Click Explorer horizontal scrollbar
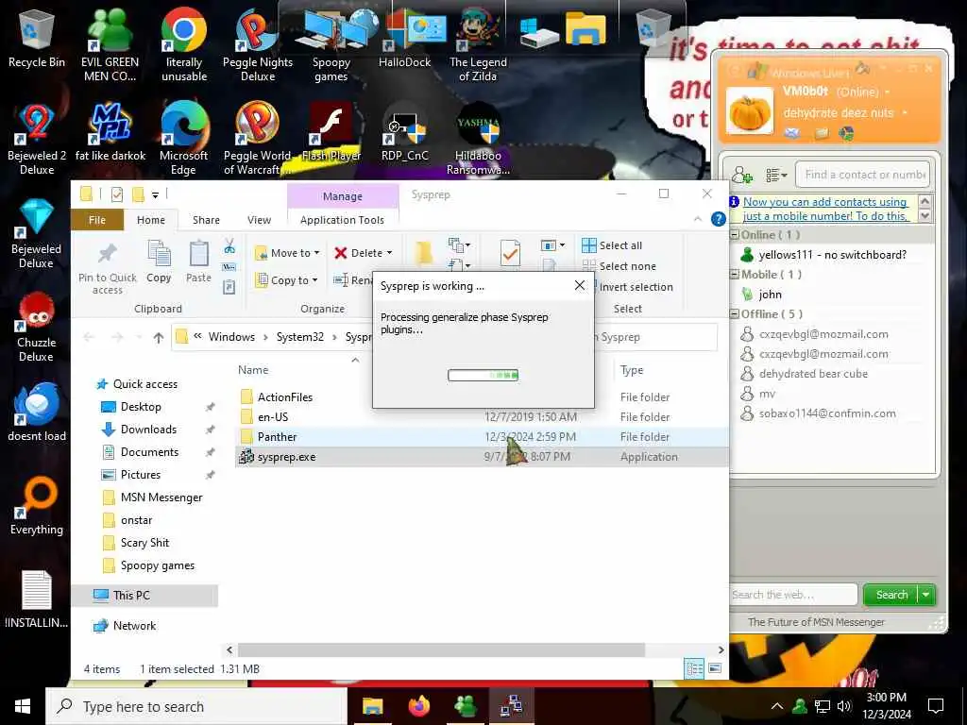The height and width of the screenshot is (725, 967). [x=442, y=649]
